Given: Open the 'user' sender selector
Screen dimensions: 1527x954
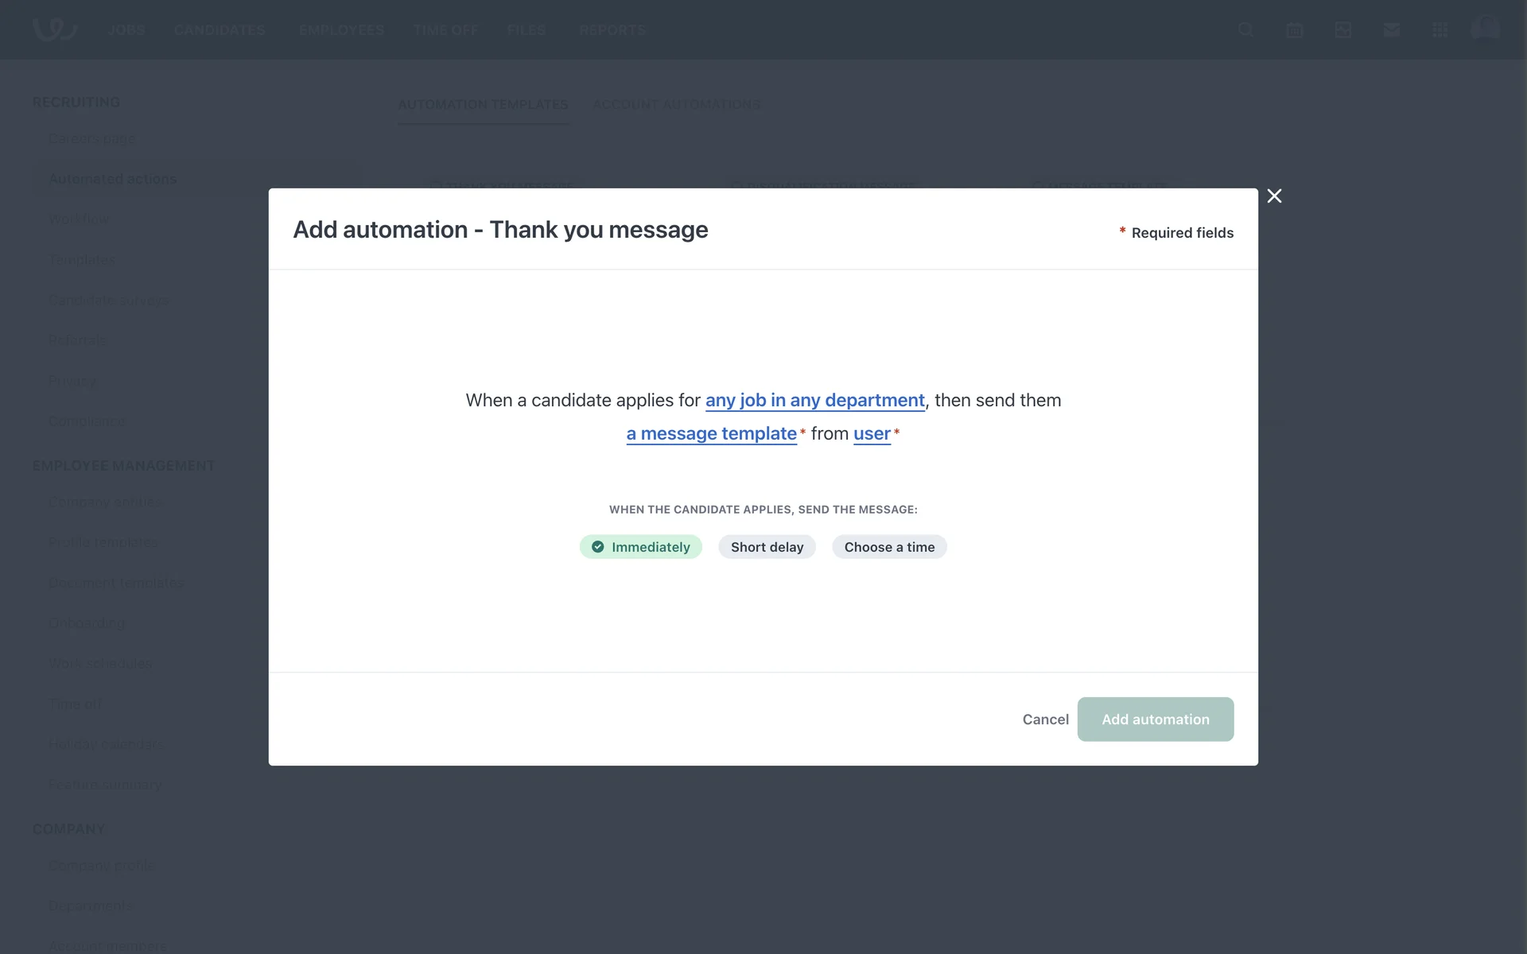Looking at the screenshot, I should 872,434.
